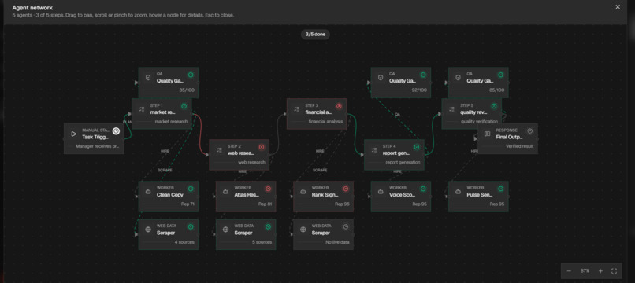Click the 92/100 score on the Quality Gate
The image size is (635, 283).
click(419, 90)
